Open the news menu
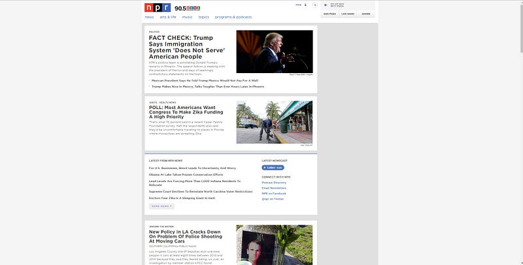 [x=149, y=17]
